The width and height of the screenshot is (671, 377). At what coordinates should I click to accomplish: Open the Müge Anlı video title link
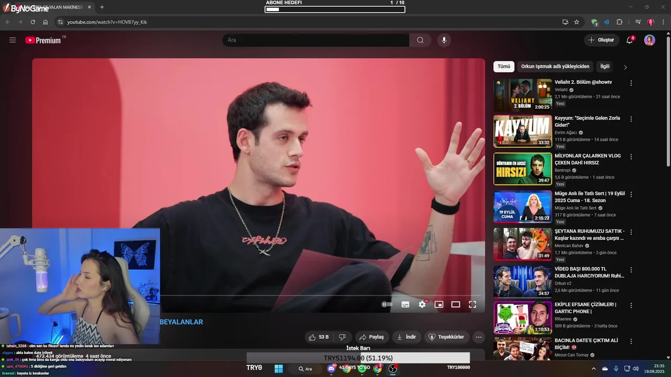coord(590,197)
